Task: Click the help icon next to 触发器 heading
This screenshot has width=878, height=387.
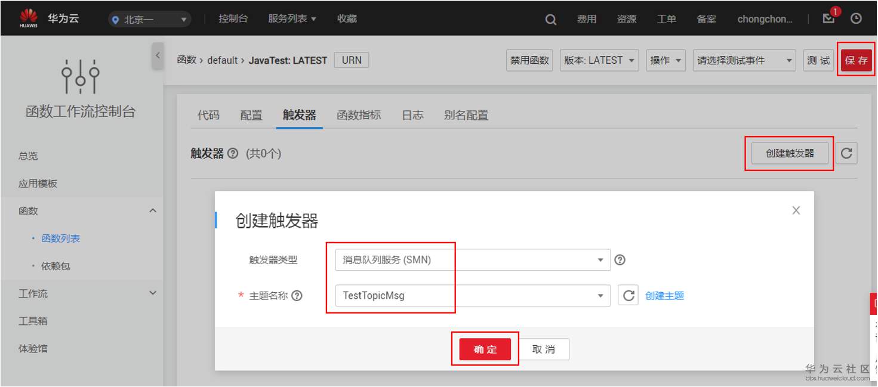Action: point(233,153)
